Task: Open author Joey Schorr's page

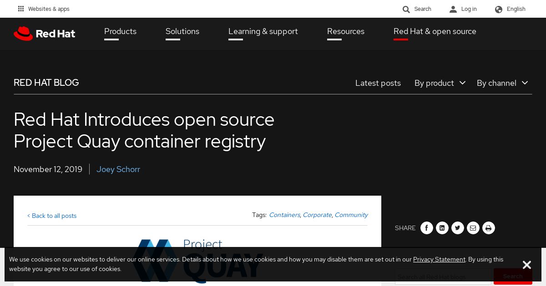Action: pyautogui.click(x=118, y=169)
